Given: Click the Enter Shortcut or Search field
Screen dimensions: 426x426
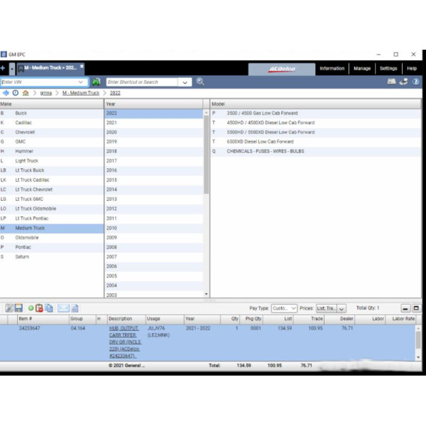Looking at the screenshot, I should click(142, 82).
